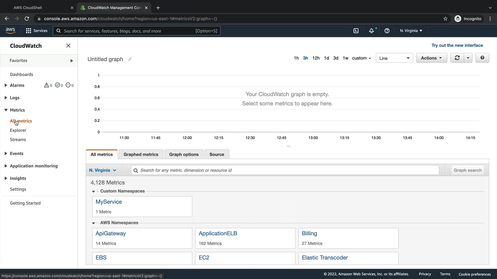Open the MyService custom namespace

[109, 202]
